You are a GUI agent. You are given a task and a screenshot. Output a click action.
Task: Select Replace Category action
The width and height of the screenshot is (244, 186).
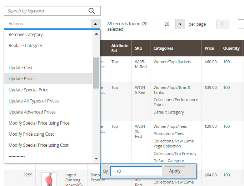pyautogui.click(x=25, y=46)
